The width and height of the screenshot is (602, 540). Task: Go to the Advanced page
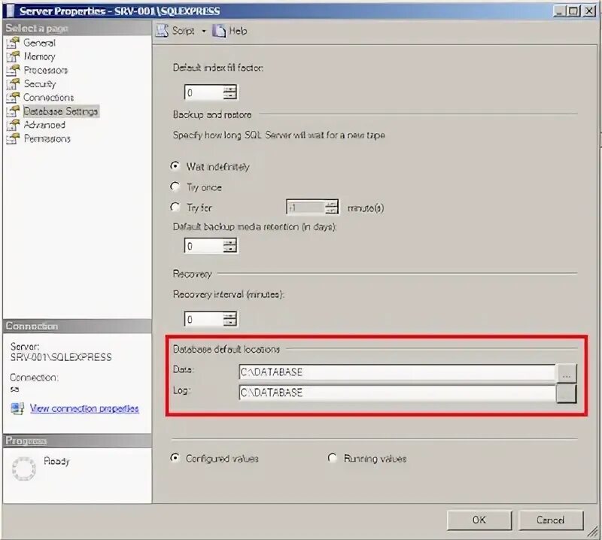(44, 125)
